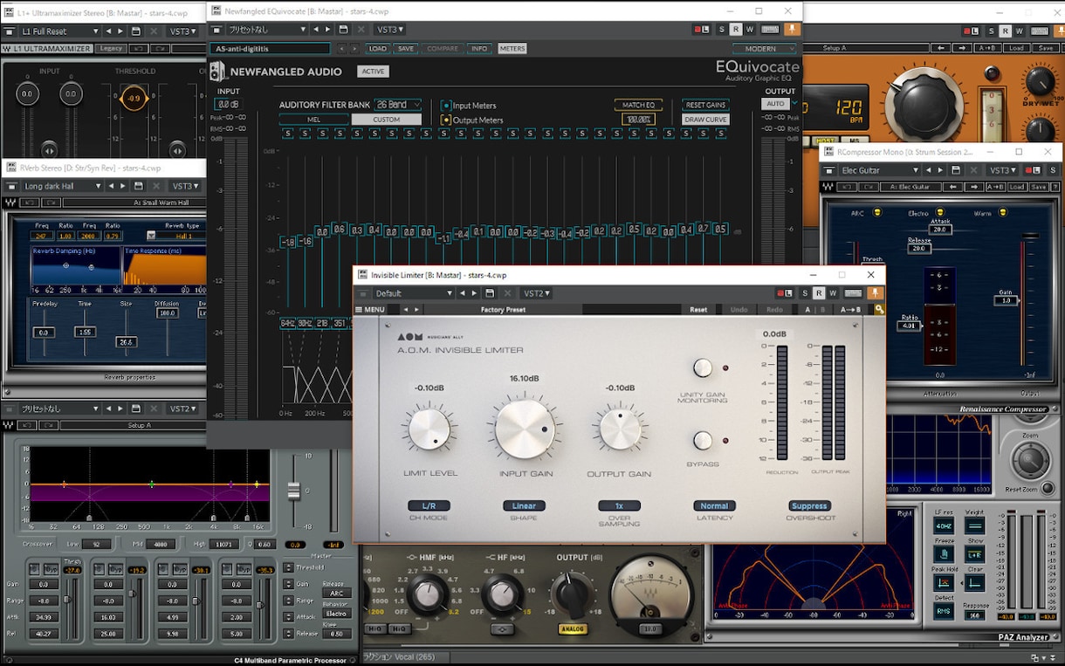Expand the MODERN style dropdown in EQuivocate
1065x666 pixels.
[766, 49]
